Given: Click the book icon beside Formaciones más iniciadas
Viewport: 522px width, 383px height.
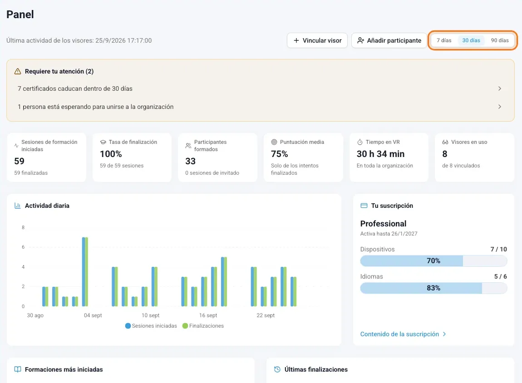Looking at the screenshot, I should (18, 369).
